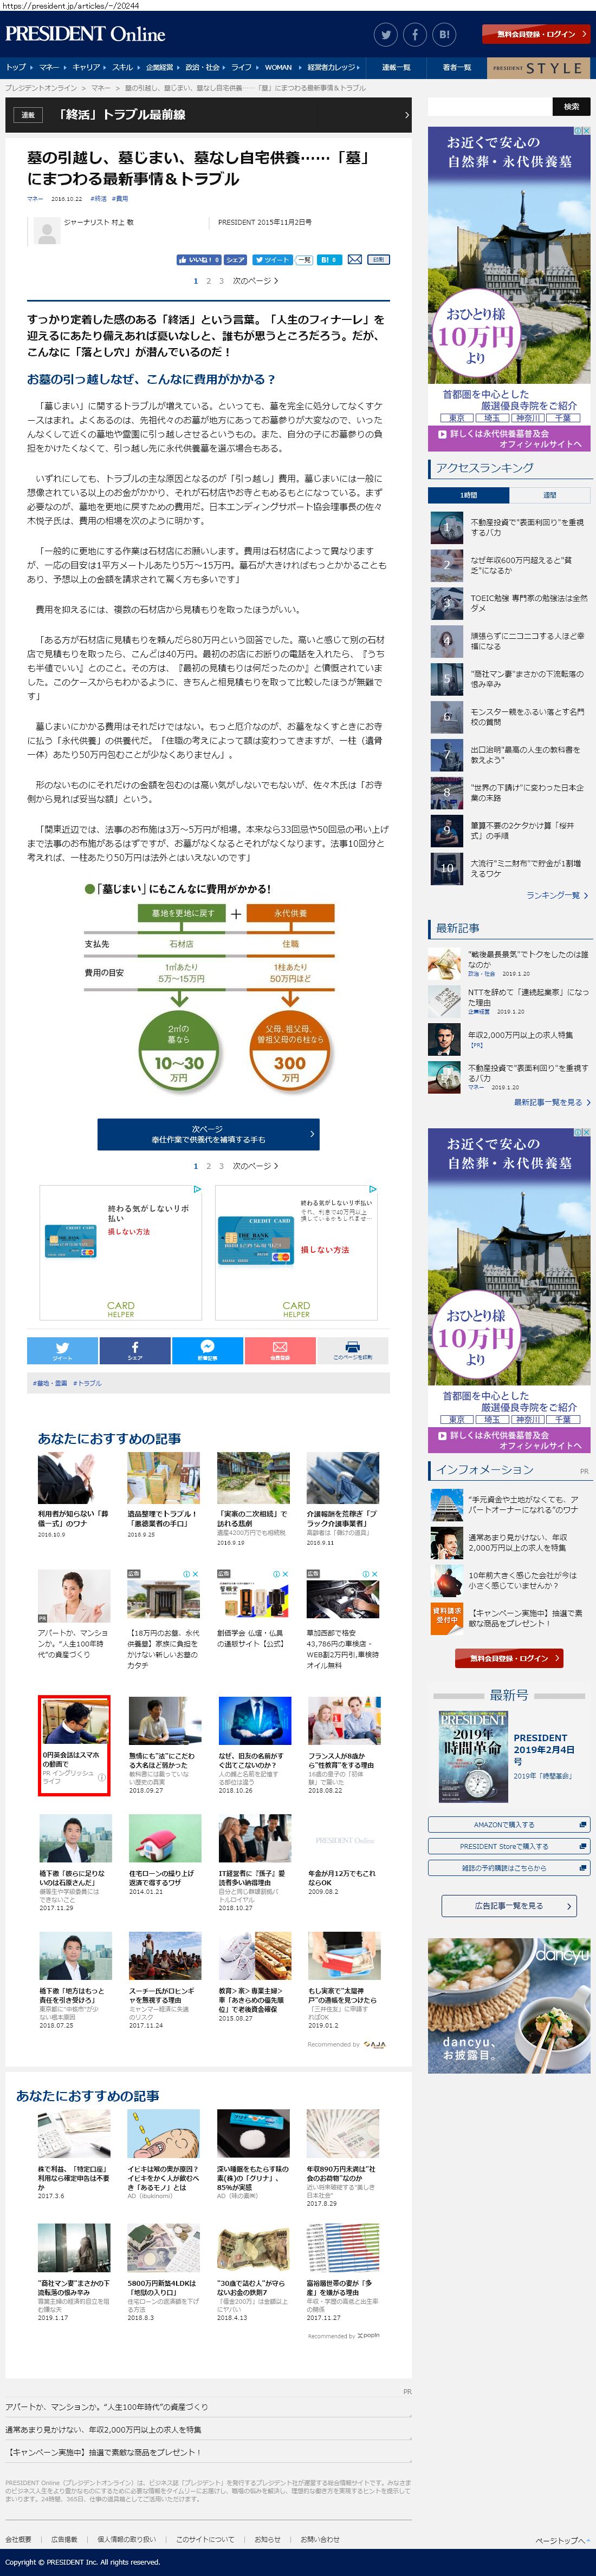596x2576 pixels.
Task: Click the external-link icon on 雑誌の予約購読はこちらから
Action: point(583,1867)
